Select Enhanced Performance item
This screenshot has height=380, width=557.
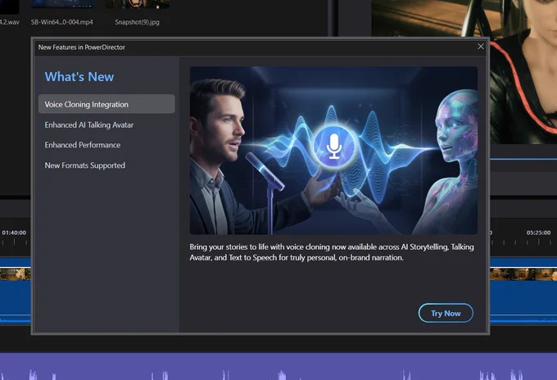[83, 145]
